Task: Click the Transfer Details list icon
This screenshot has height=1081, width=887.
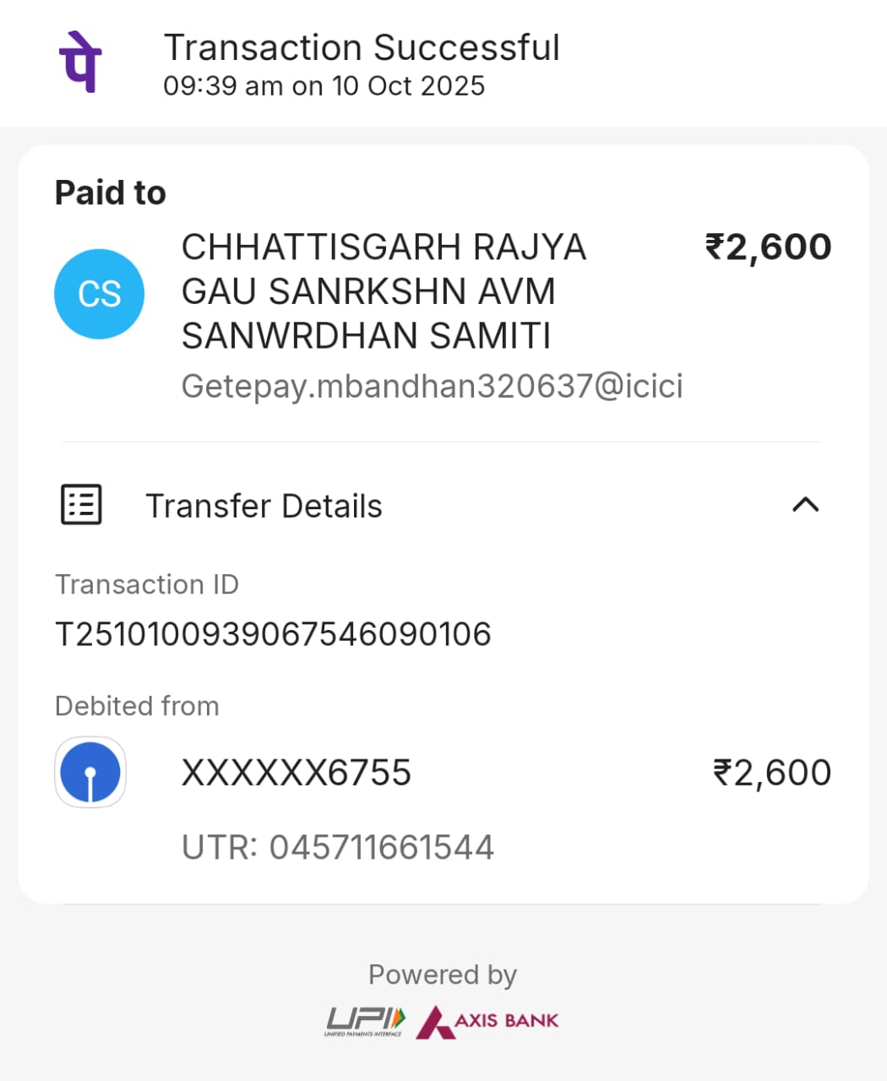Action: (81, 505)
